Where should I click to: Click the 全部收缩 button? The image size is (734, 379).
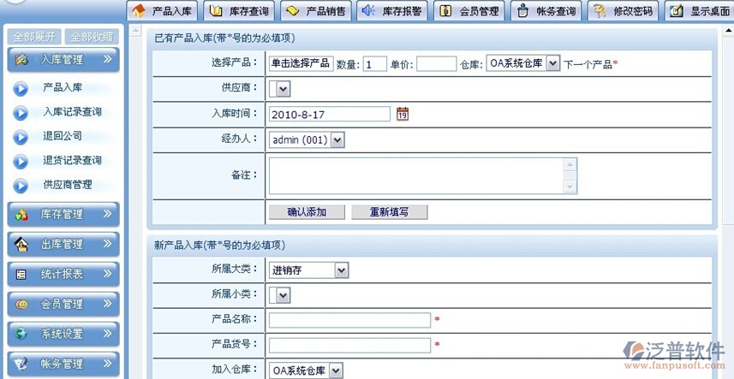(x=92, y=37)
